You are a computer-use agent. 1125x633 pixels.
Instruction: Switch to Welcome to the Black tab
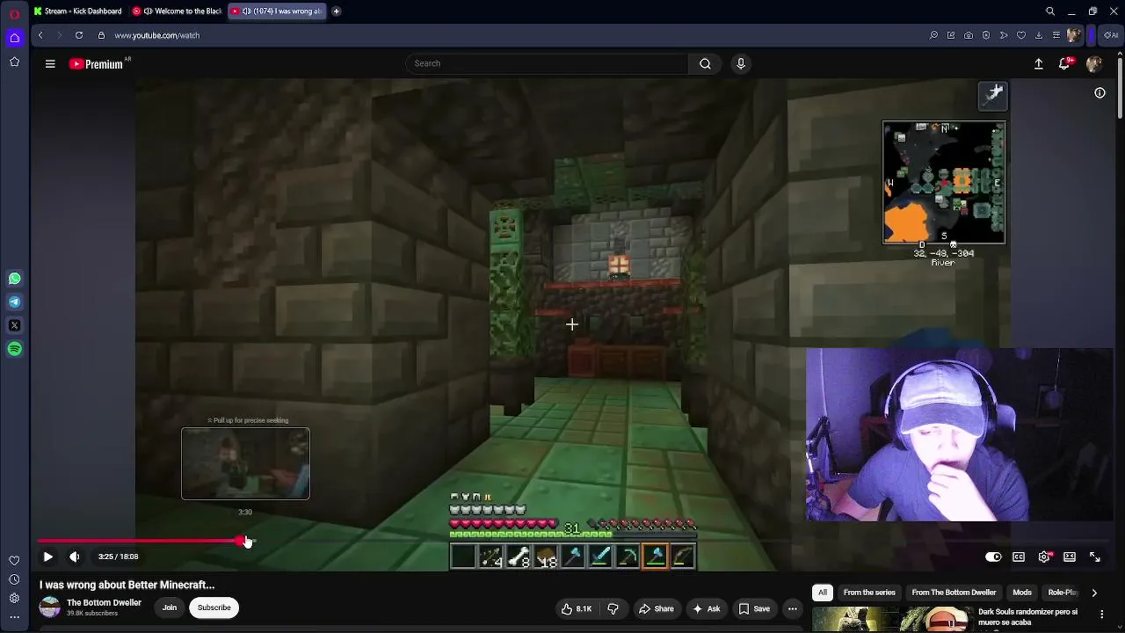[x=178, y=11]
